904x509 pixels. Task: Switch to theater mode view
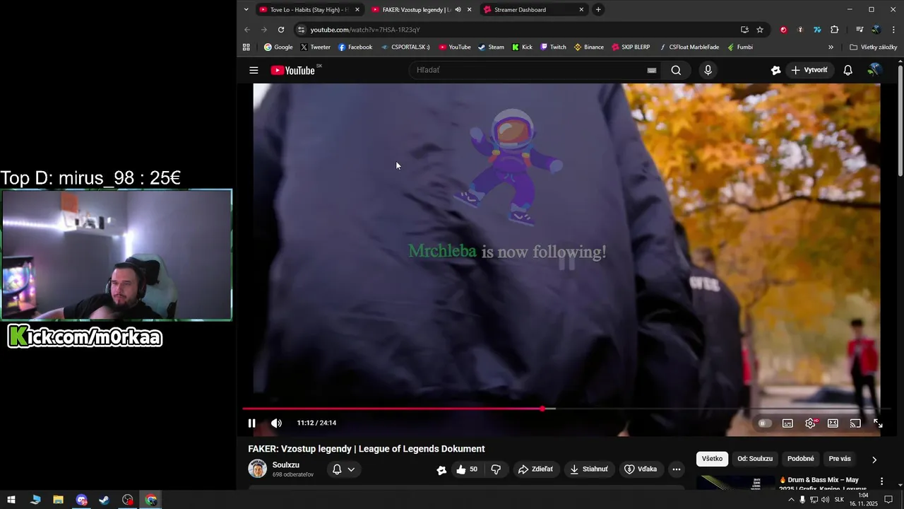833,423
